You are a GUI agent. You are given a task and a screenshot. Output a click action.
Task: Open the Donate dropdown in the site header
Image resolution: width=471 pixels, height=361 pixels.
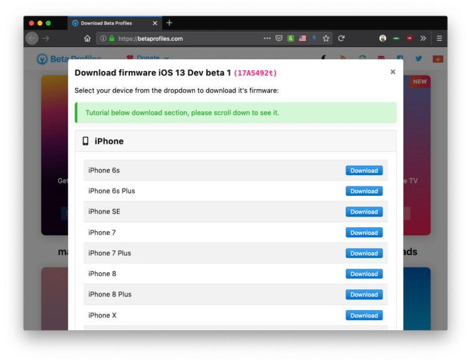[x=148, y=57]
